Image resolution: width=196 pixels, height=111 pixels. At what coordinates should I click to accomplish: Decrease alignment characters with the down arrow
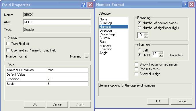(161, 56)
